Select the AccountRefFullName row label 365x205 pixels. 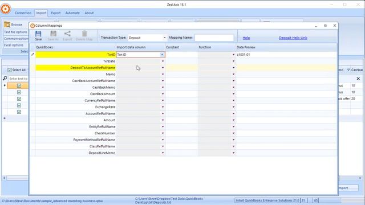pyautogui.click(x=100, y=114)
